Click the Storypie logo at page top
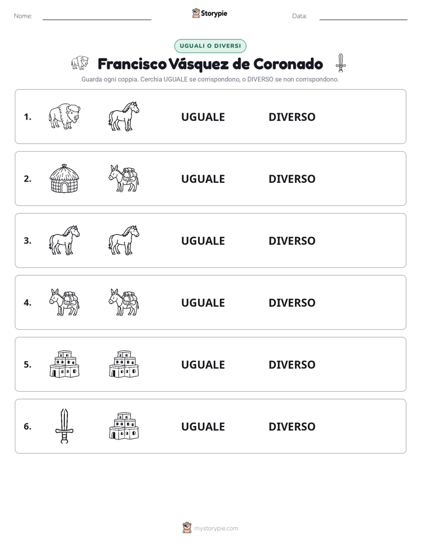 point(209,13)
